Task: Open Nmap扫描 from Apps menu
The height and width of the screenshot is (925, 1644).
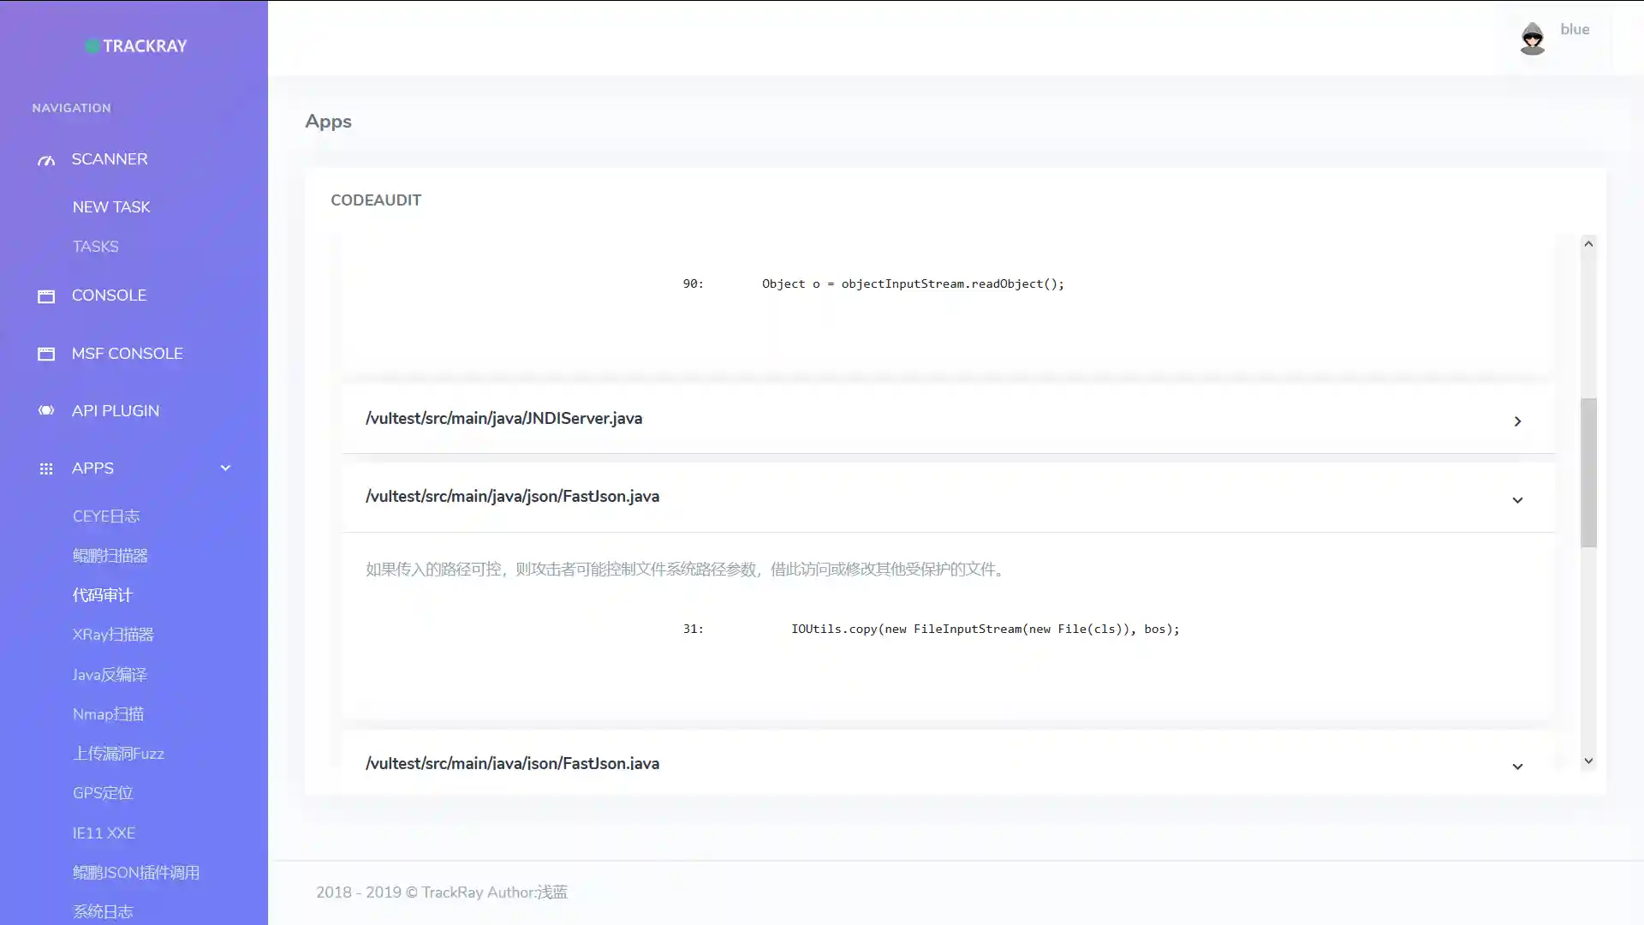Action: [x=108, y=714]
